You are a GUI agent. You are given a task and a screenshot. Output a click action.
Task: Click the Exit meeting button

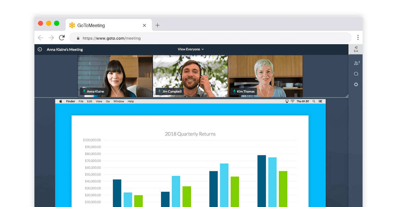(356, 49)
